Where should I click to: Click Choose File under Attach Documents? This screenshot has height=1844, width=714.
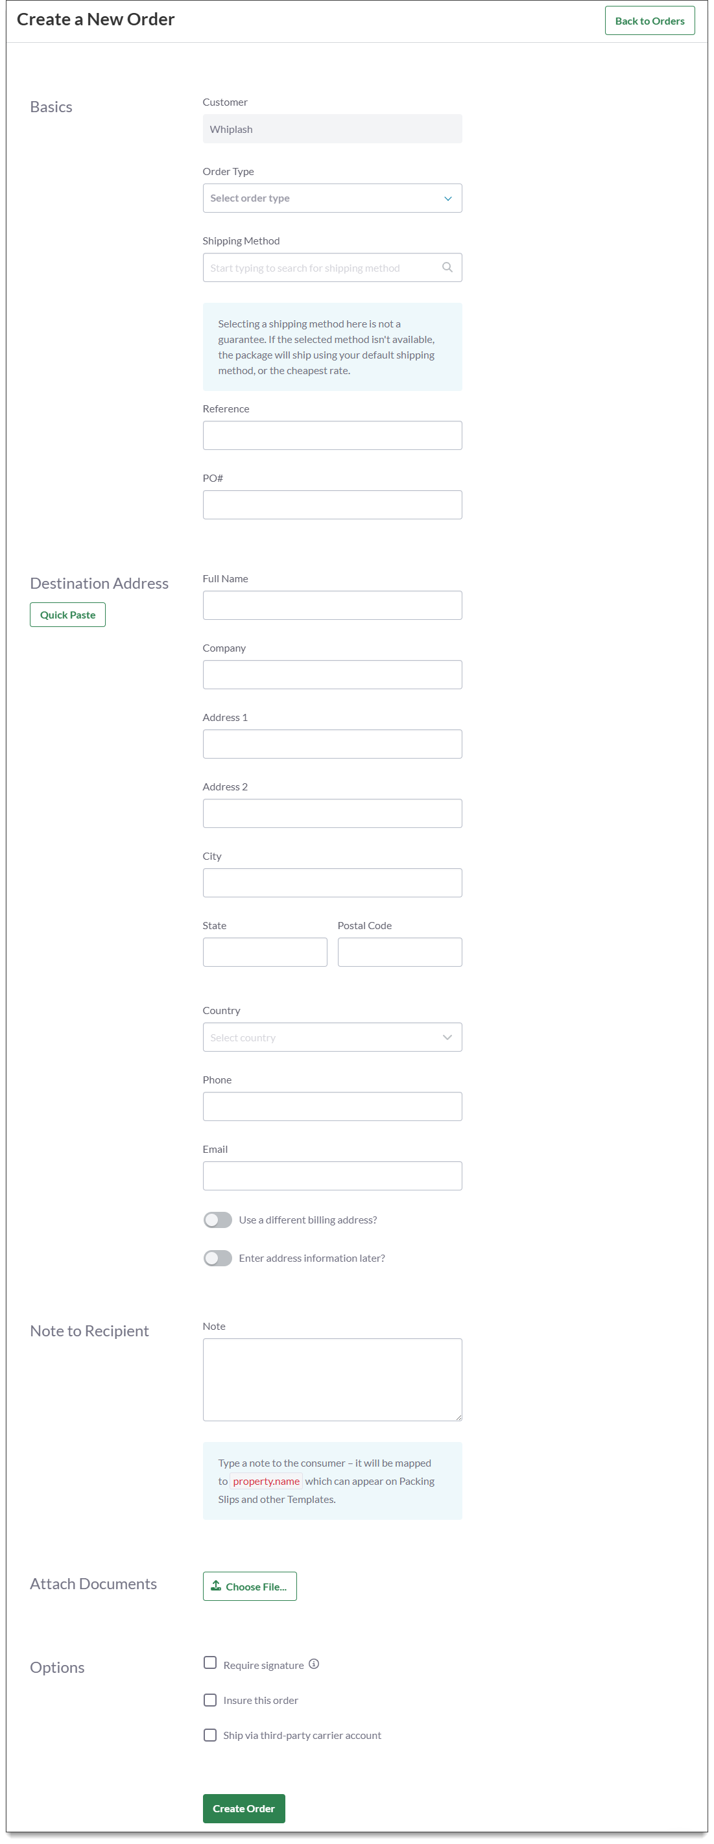249,1587
